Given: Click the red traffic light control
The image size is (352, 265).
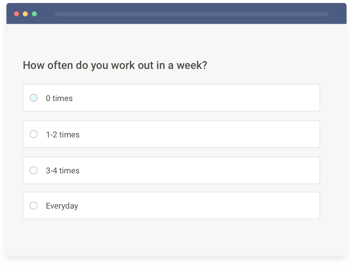Looking at the screenshot, I should (x=16, y=14).
